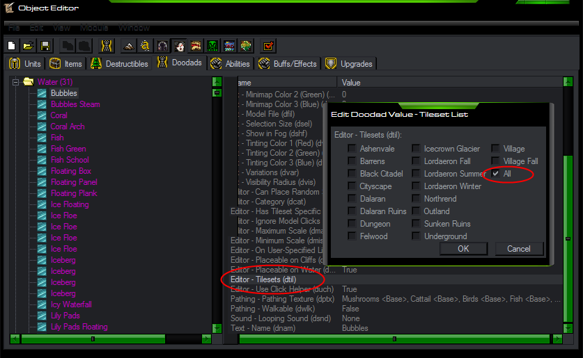Check the Icecrown Glacier box
The height and width of the screenshot is (358, 583).
[x=416, y=148]
